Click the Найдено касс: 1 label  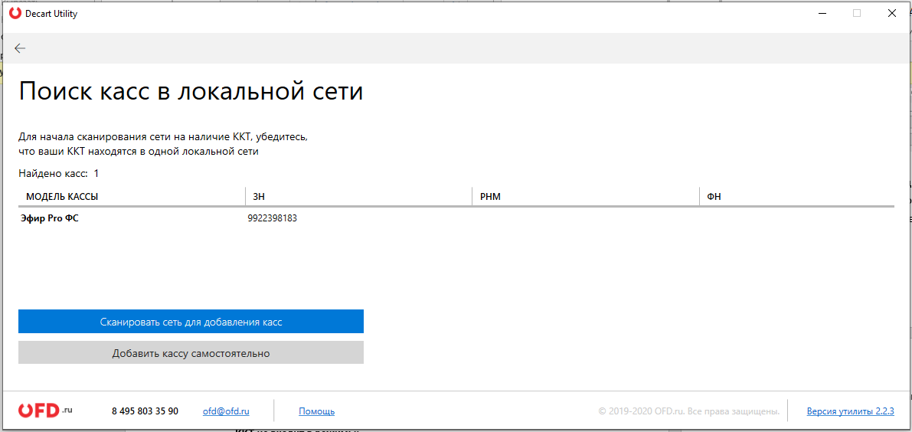coord(59,173)
